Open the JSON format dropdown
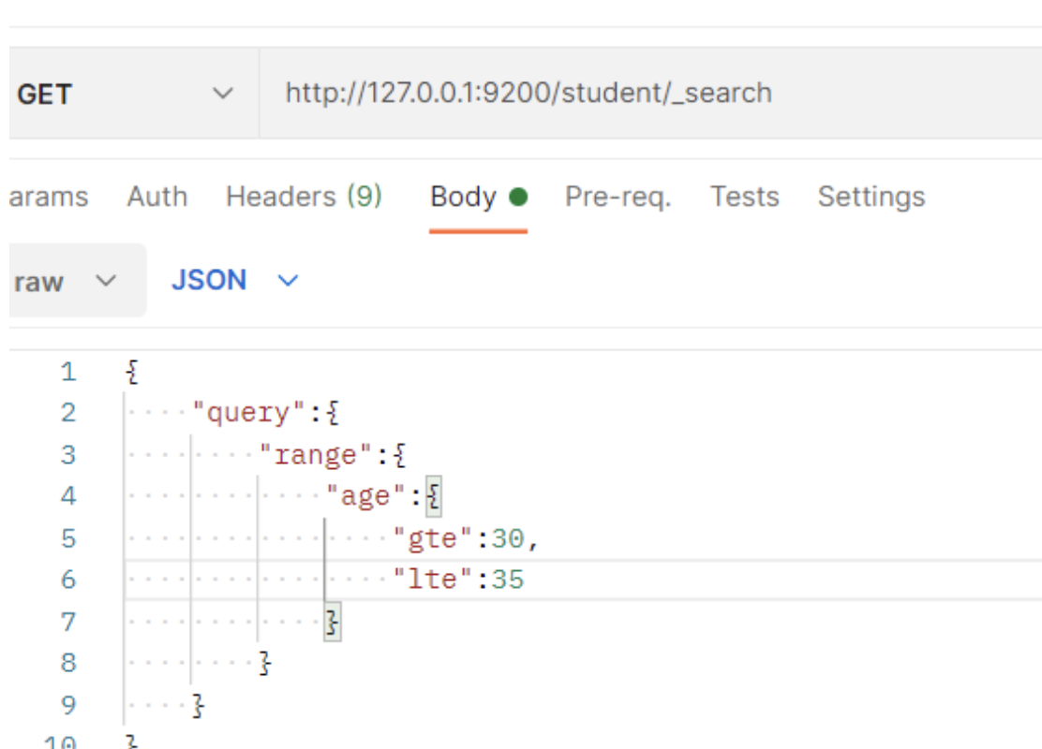Viewport: 1042px width, 749px height. (x=234, y=281)
